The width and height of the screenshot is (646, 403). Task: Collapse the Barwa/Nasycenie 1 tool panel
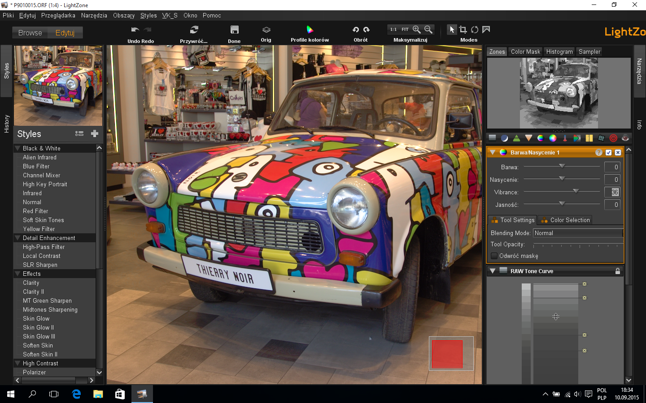(493, 152)
